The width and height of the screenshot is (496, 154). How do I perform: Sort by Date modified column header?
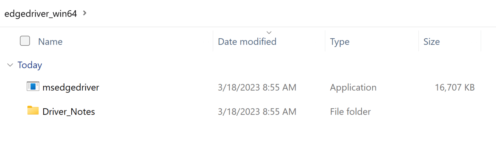pos(247,42)
